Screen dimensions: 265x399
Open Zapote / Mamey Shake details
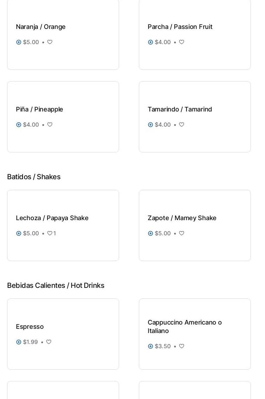pos(182,218)
